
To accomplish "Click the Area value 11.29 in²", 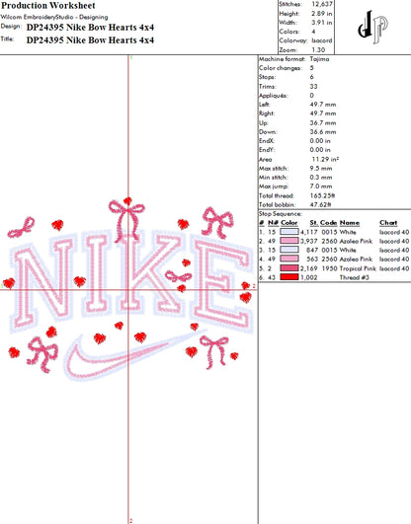I will 325,160.
